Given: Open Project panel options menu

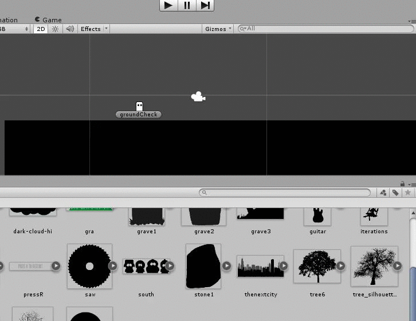Looking at the screenshot, I should pos(412,184).
